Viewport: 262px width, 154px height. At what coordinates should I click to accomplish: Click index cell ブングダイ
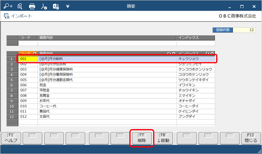click(x=196, y=117)
